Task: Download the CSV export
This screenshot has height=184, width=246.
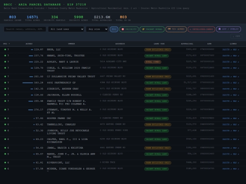Action: tap(236, 36)
